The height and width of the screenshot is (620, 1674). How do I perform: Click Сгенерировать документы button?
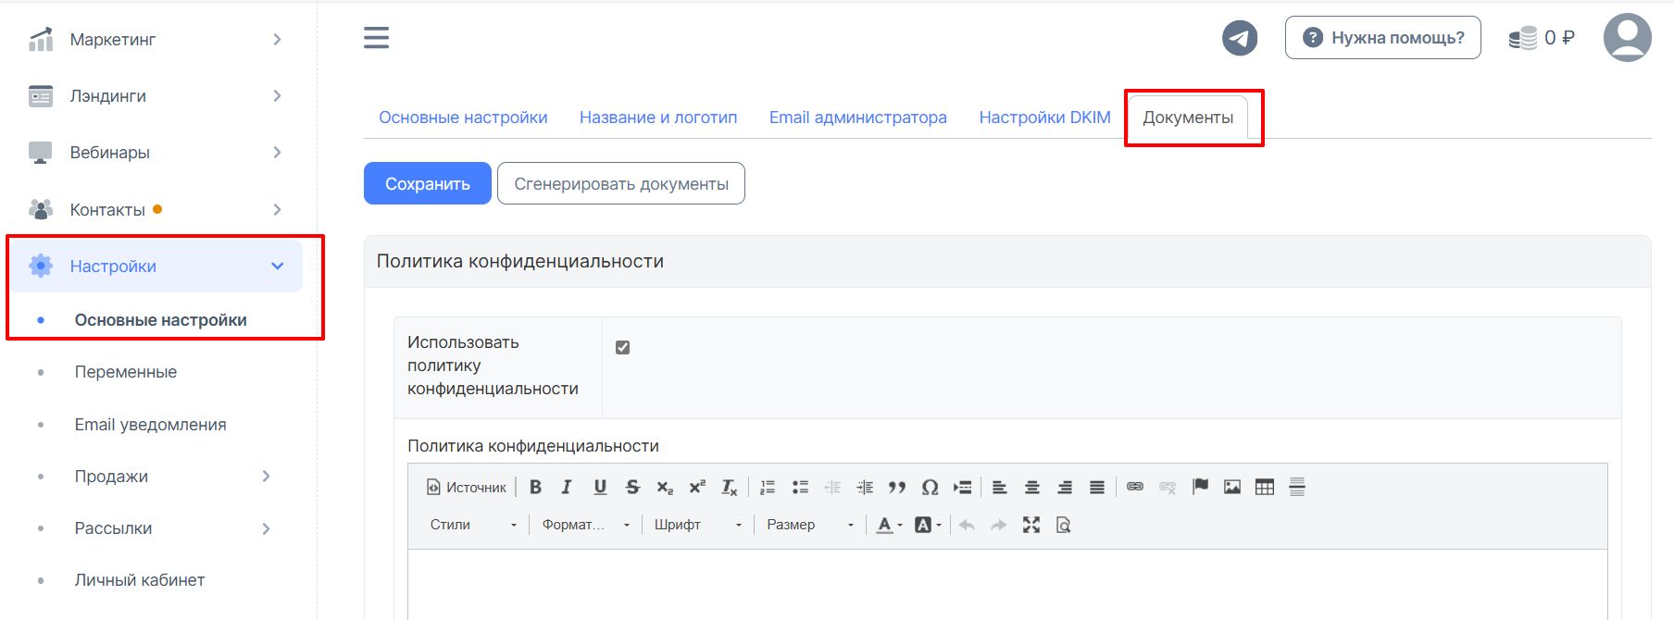[x=621, y=184]
